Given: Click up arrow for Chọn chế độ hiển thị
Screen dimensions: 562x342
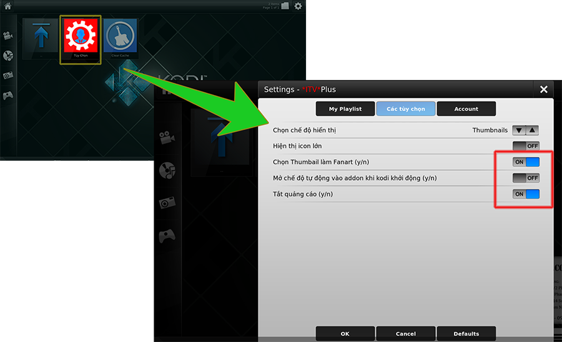Looking at the screenshot, I should [532, 130].
